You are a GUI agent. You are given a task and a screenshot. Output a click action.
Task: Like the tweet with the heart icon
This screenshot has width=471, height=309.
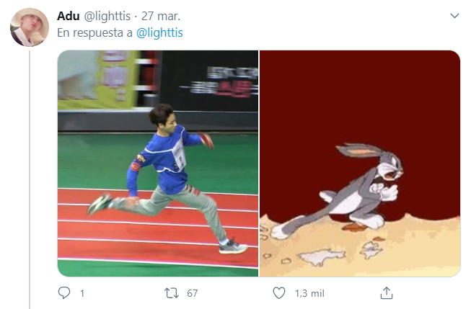tap(278, 293)
